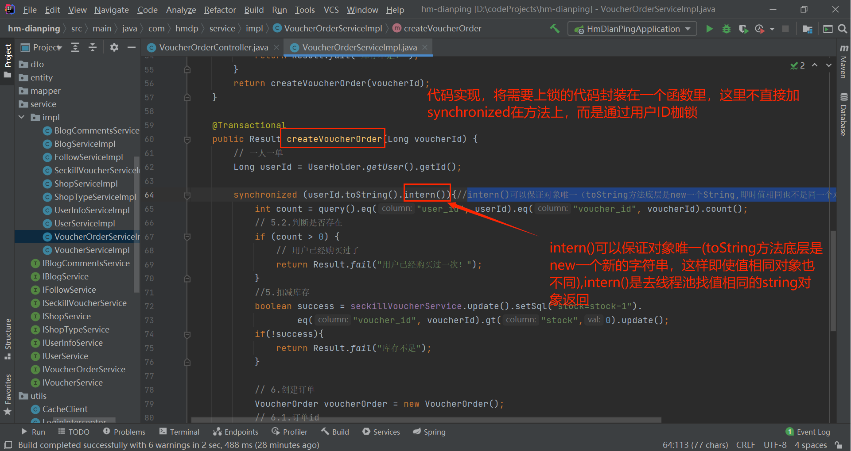Hide the Project tool window
851x451 pixels.
click(x=131, y=47)
